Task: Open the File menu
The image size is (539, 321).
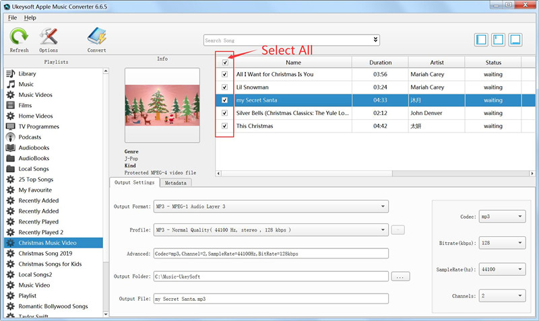Action: tap(12, 17)
